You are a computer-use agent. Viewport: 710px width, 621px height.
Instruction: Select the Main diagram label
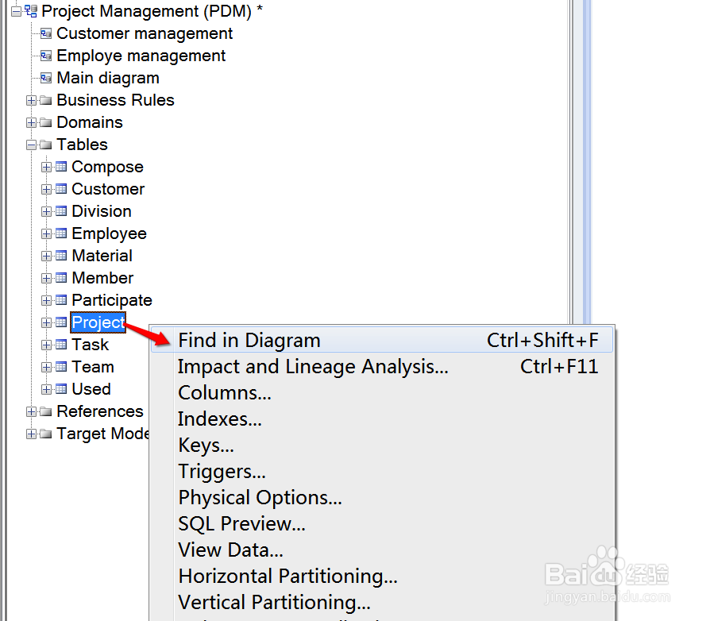click(108, 78)
